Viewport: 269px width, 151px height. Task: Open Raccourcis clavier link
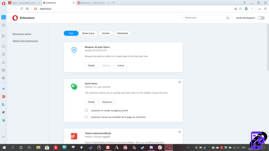[x=22, y=34]
